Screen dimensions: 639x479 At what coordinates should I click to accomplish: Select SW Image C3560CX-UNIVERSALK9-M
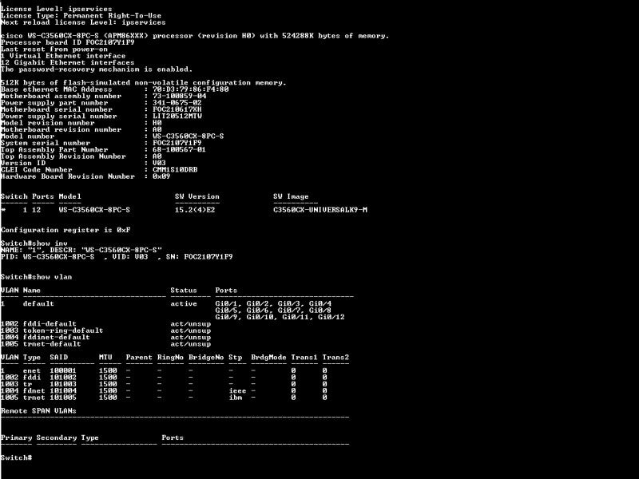tap(320, 210)
